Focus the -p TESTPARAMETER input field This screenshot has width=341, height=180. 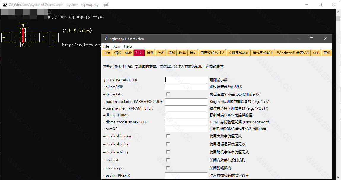[186, 80]
